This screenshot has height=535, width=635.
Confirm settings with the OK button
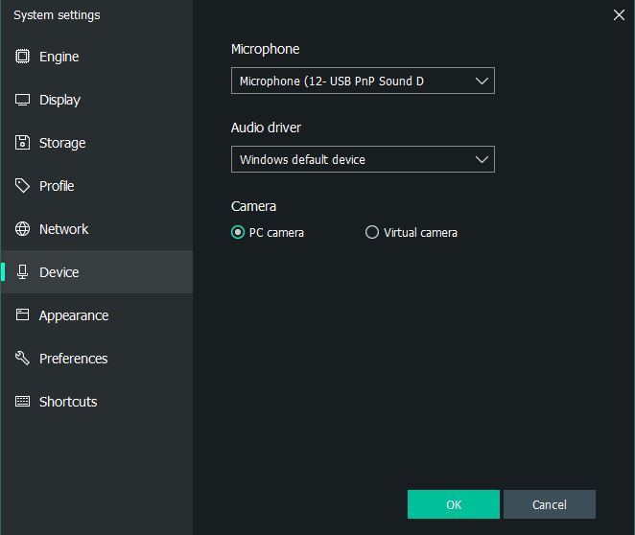pyautogui.click(x=454, y=504)
